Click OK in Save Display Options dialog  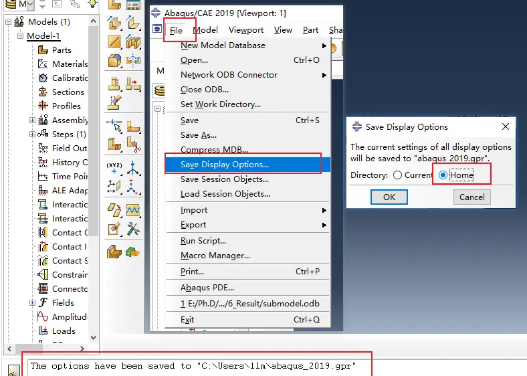[389, 197]
